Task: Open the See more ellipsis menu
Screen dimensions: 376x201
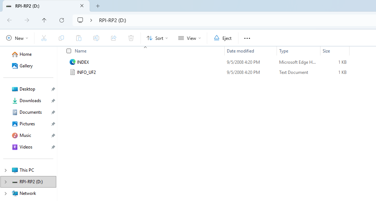Action: [x=247, y=38]
